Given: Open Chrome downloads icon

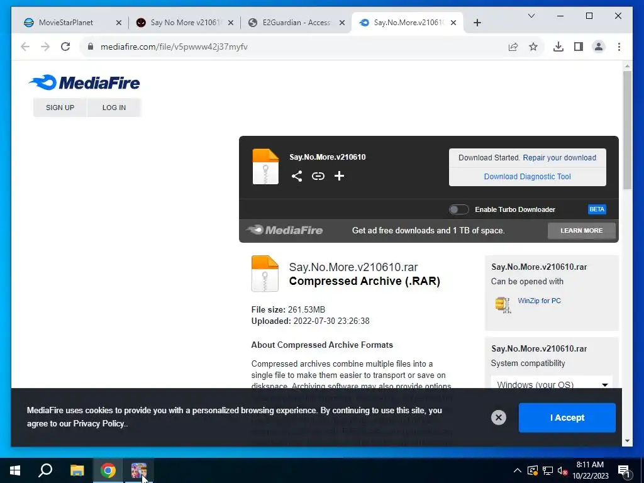Looking at the screenshot, I should [558, 47].
